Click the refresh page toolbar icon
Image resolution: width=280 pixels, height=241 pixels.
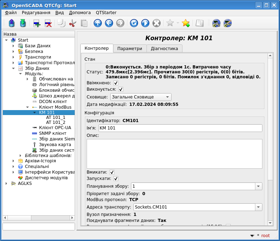pos(134,23)
